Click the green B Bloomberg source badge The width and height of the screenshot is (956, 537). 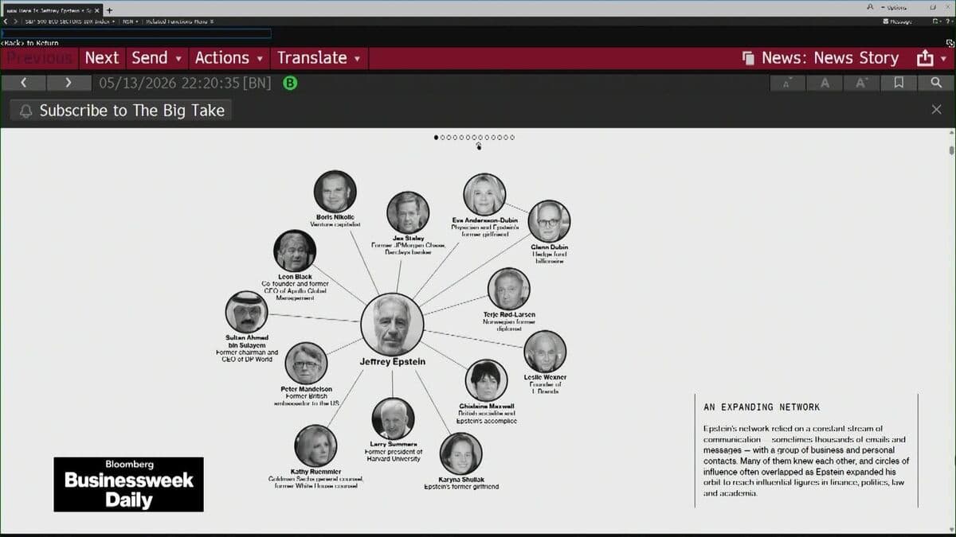pos(290,83)
